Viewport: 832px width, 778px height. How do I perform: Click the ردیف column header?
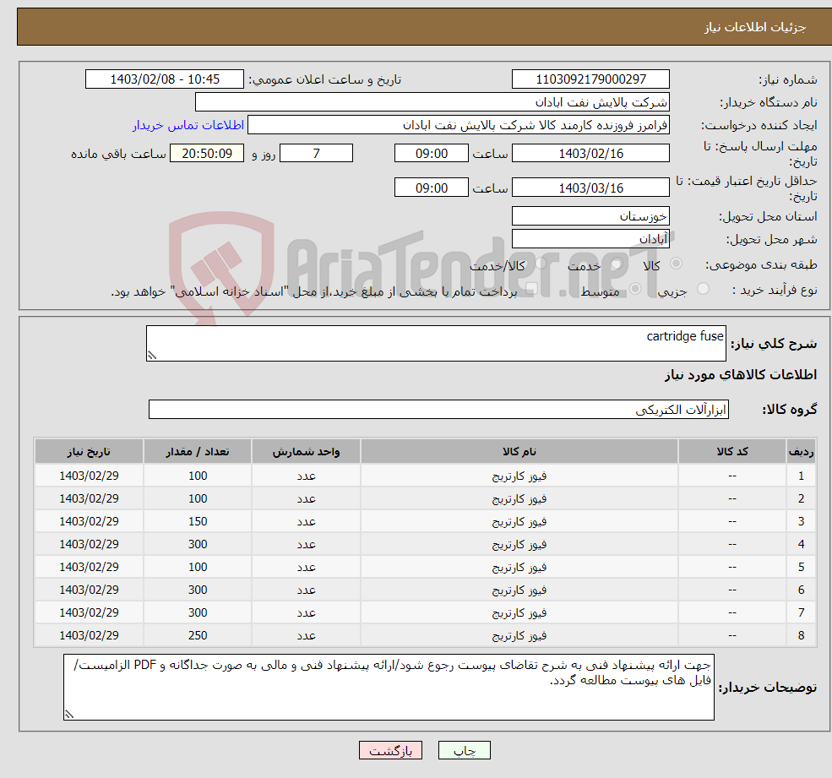pyautogui.click(x=802, y=452)
